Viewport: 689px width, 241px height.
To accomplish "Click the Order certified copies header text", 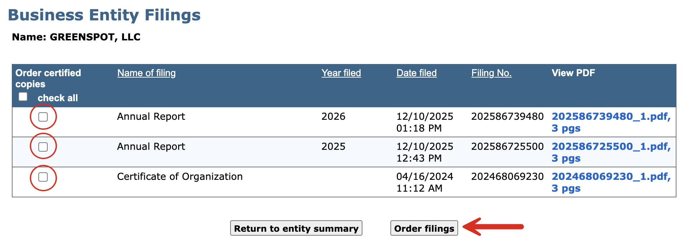I will tap(48, 78).
